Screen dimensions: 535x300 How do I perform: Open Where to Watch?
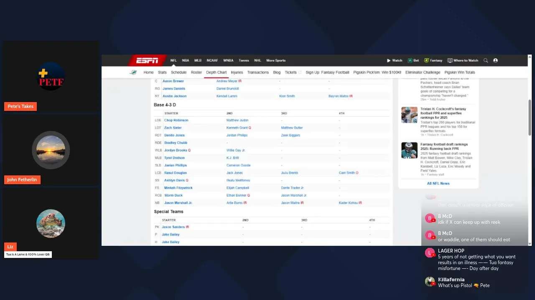[x=463, y=60]
